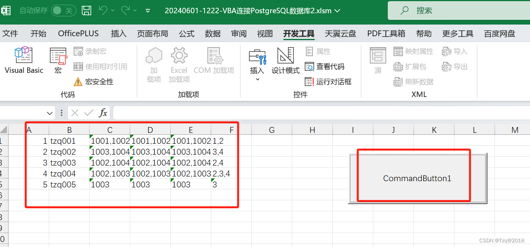Open the 文件 menu
Viewport: 530px width, 247px height.
click(x=11, y=34)
